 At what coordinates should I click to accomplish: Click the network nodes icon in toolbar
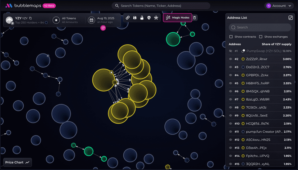[156, 18]
